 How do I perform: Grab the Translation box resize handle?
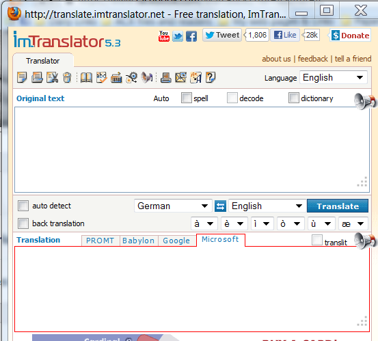(362, 321)
